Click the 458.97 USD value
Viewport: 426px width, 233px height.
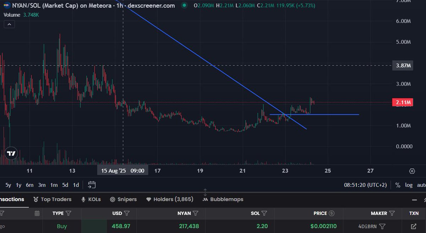coord(121,226)
